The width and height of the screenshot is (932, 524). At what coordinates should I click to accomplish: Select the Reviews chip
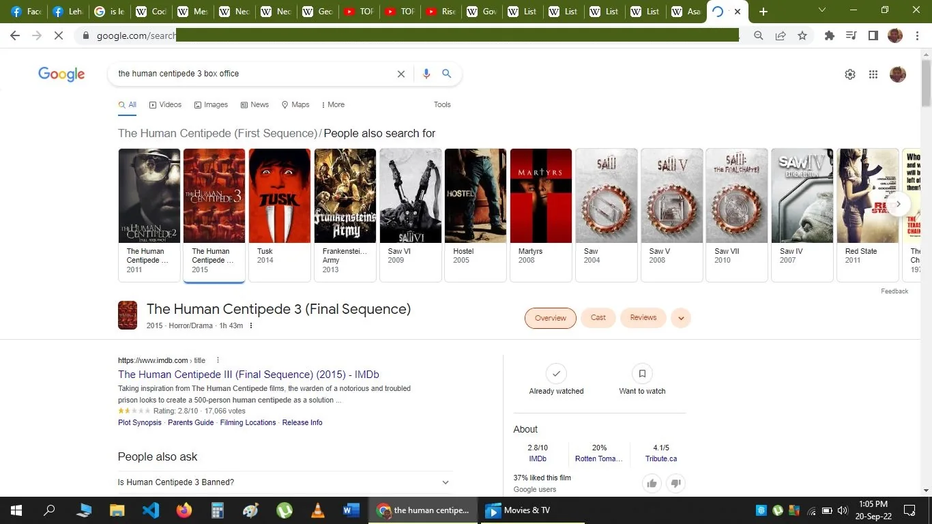coord(643,318)
